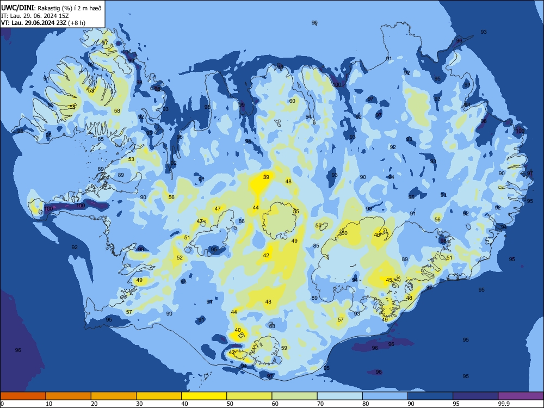Click the '45' humidity value on the map
Screen dimensions: 544x408
(389, 280)
